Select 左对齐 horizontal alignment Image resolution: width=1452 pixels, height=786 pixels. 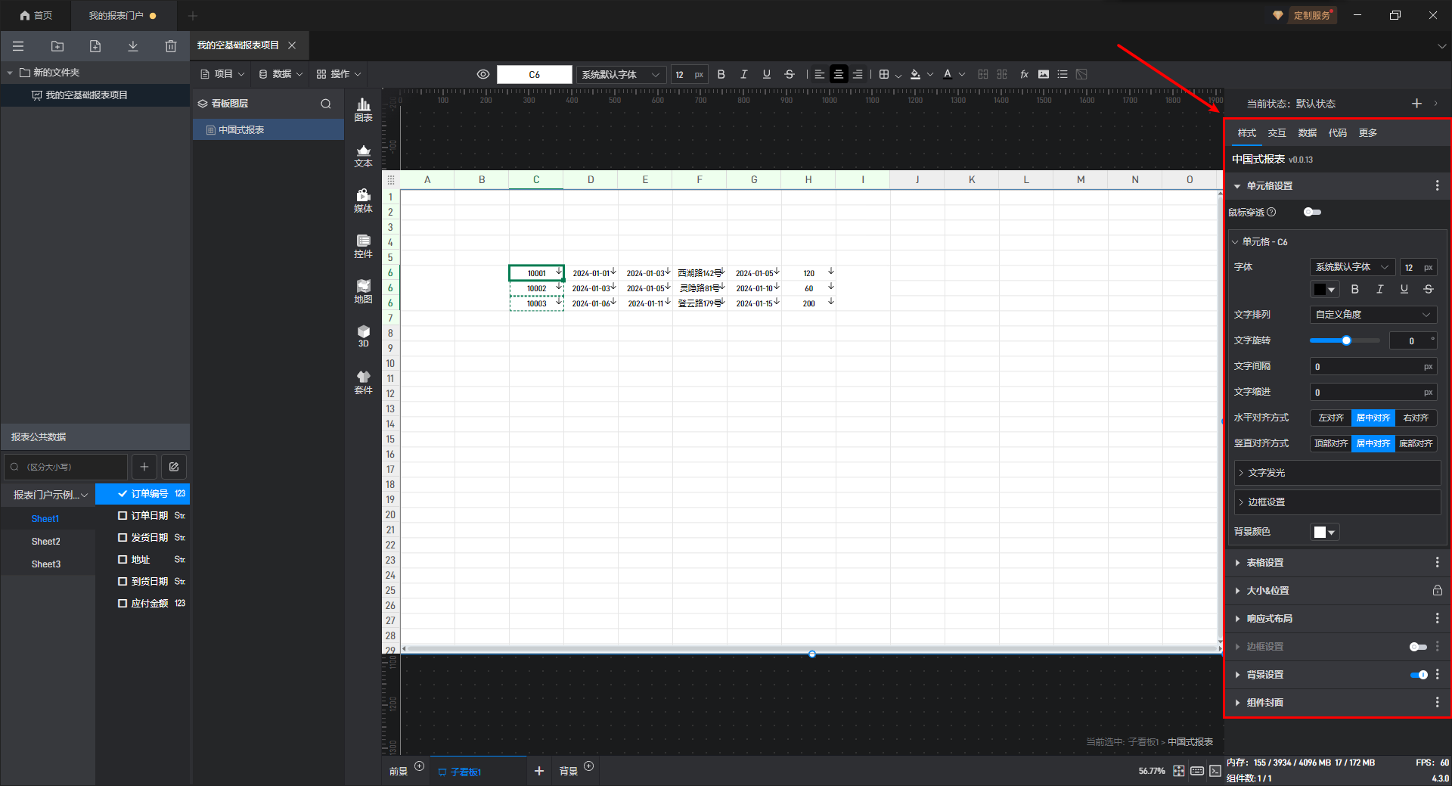[x=1330, y=418]
